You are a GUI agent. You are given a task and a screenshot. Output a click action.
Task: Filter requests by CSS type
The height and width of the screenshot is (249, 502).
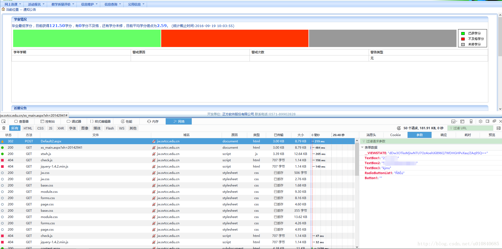(40, 128)
